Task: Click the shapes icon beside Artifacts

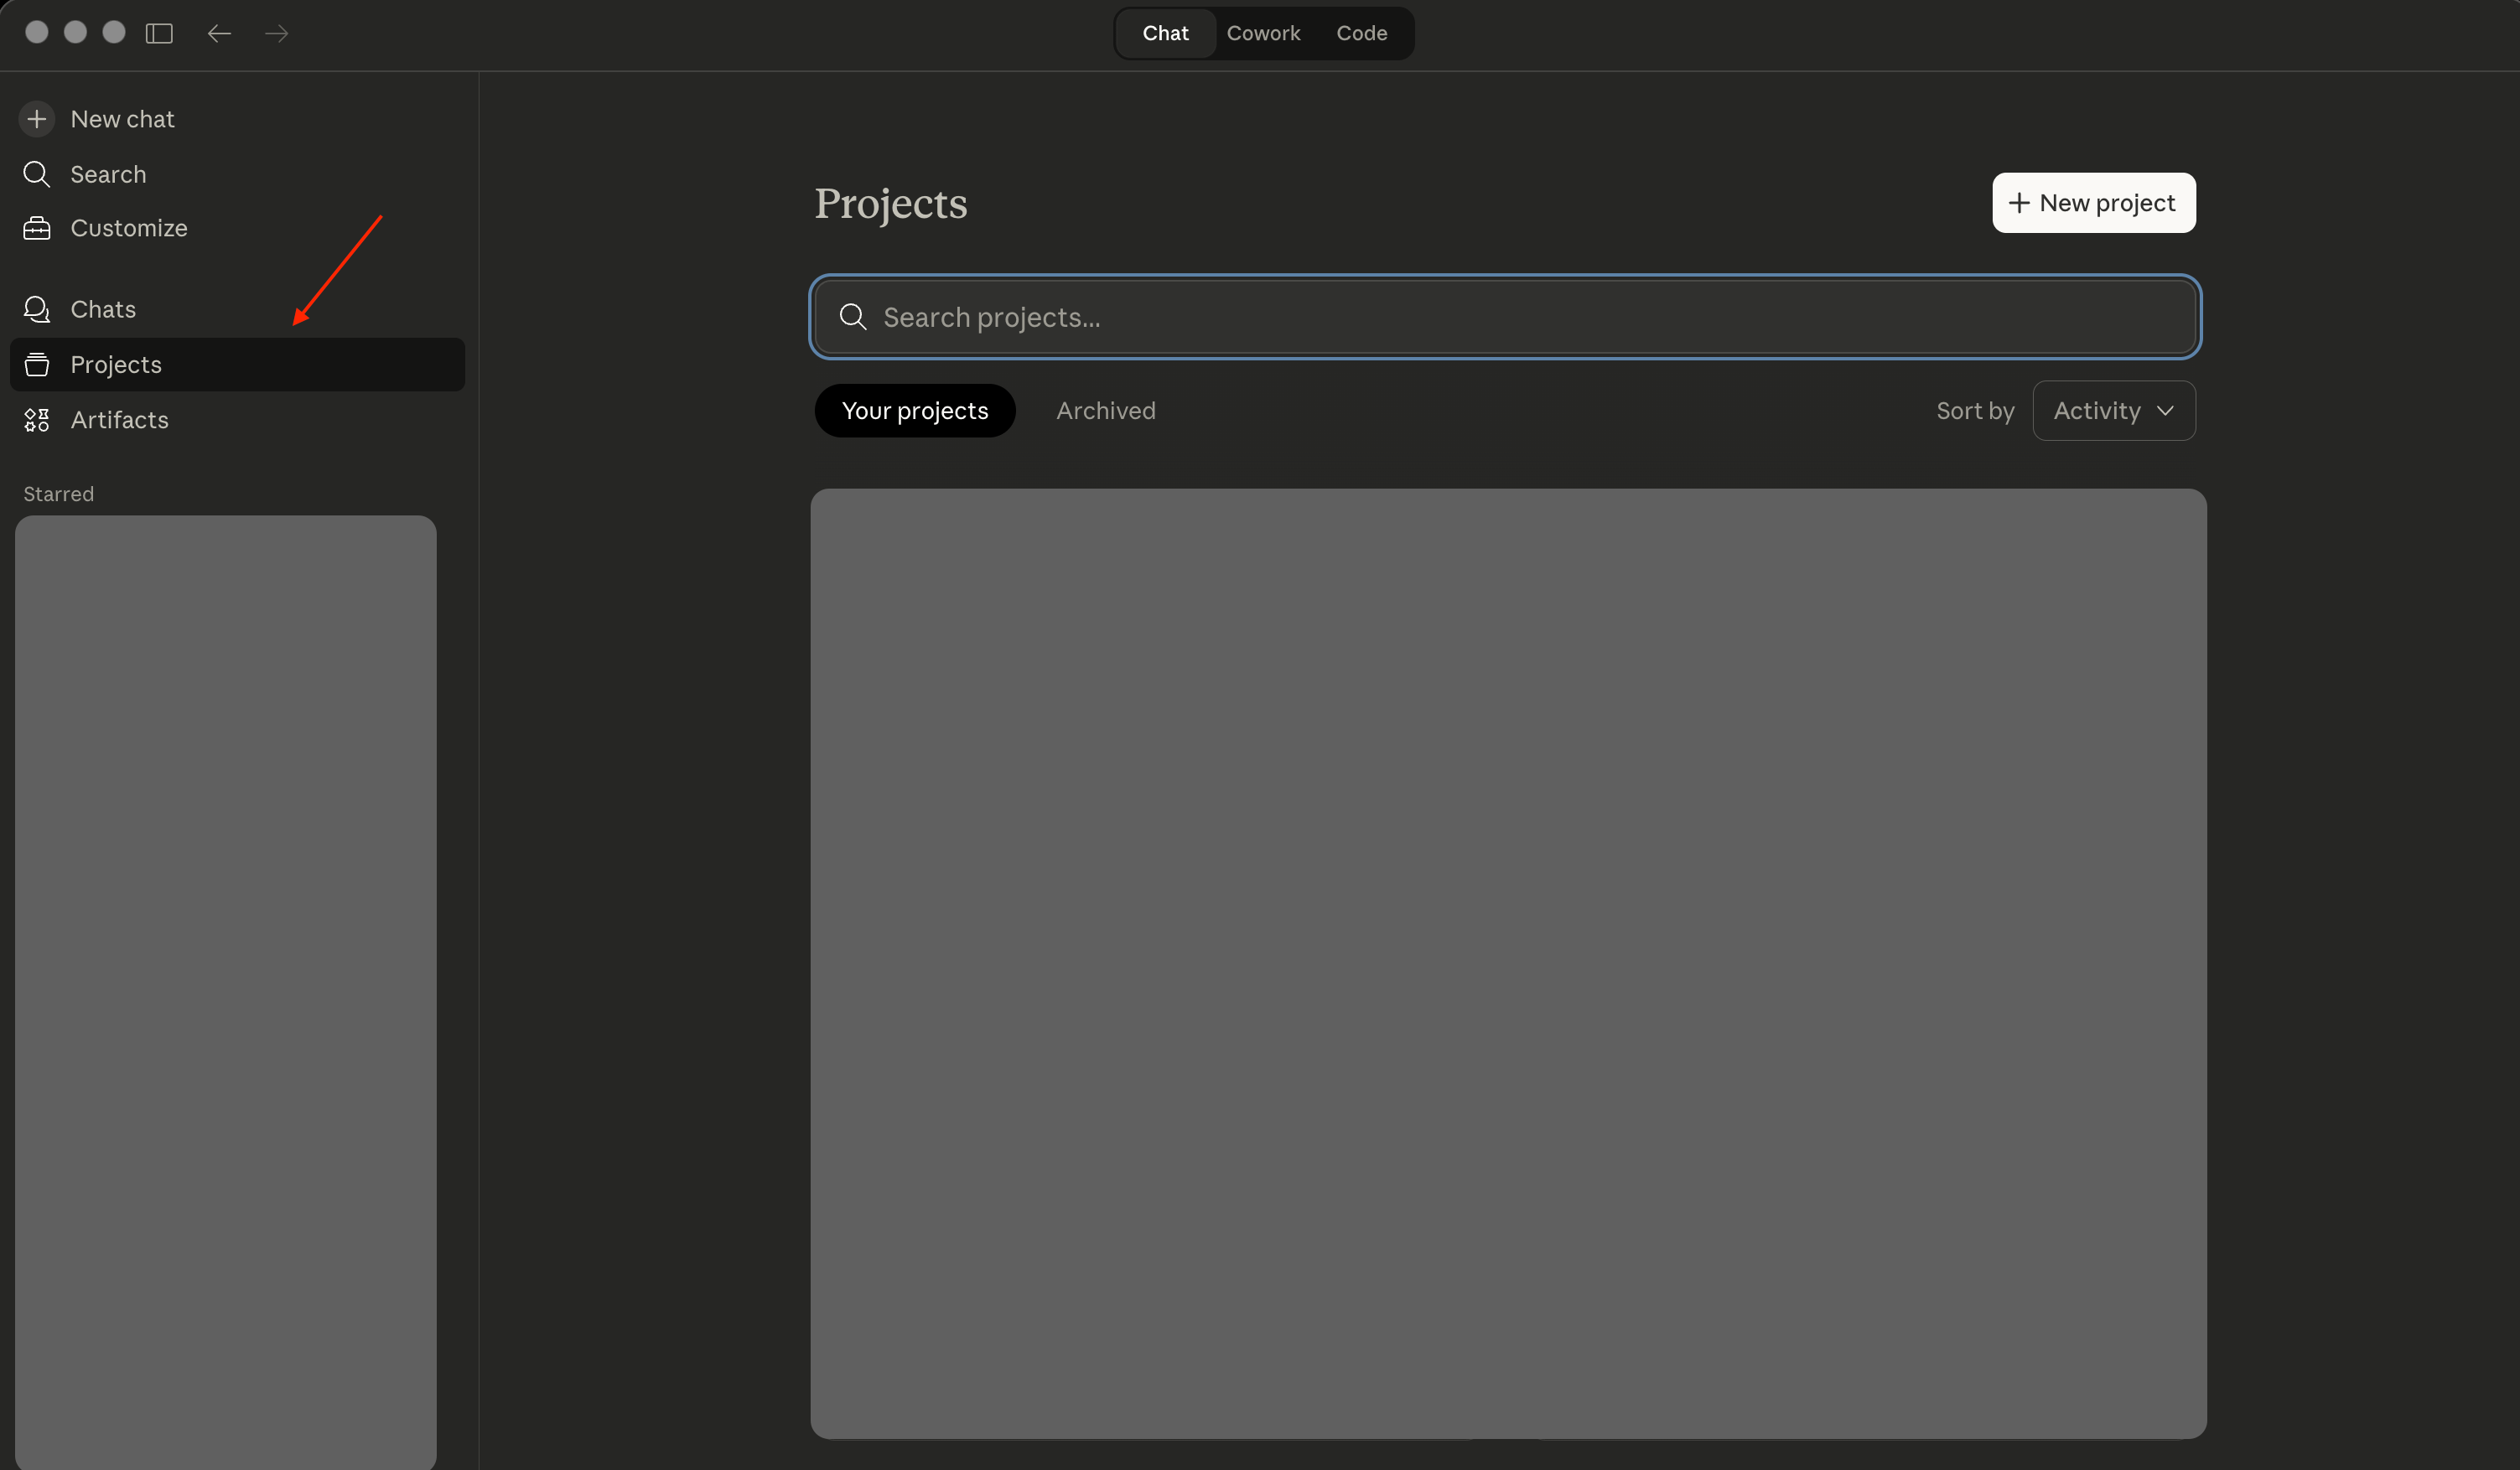Action: (37, 420)
